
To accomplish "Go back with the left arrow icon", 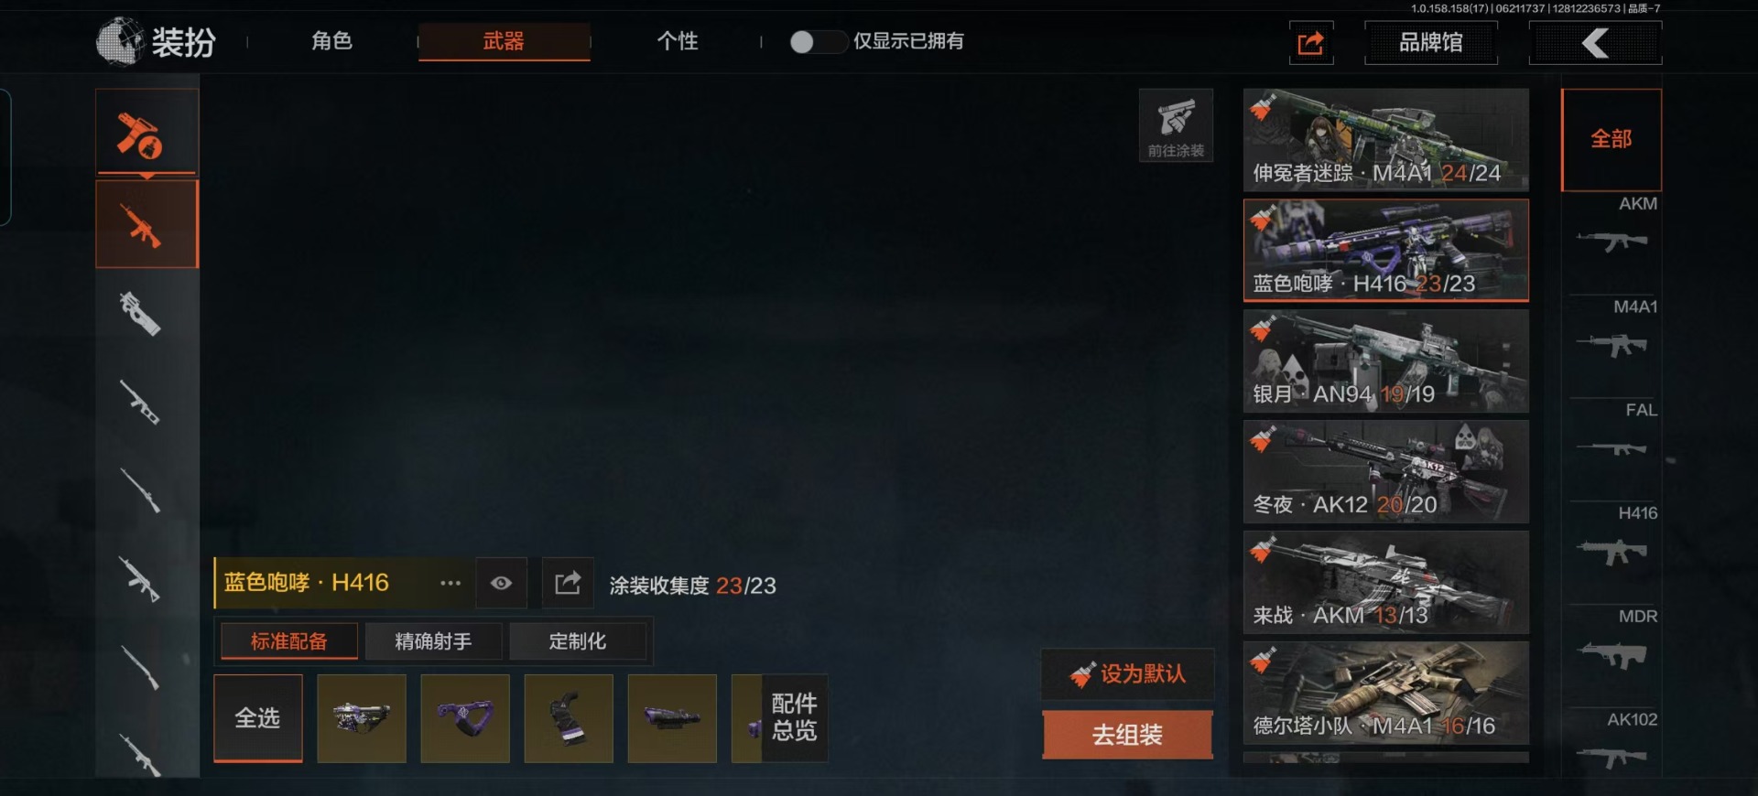I will [1595, 43].
